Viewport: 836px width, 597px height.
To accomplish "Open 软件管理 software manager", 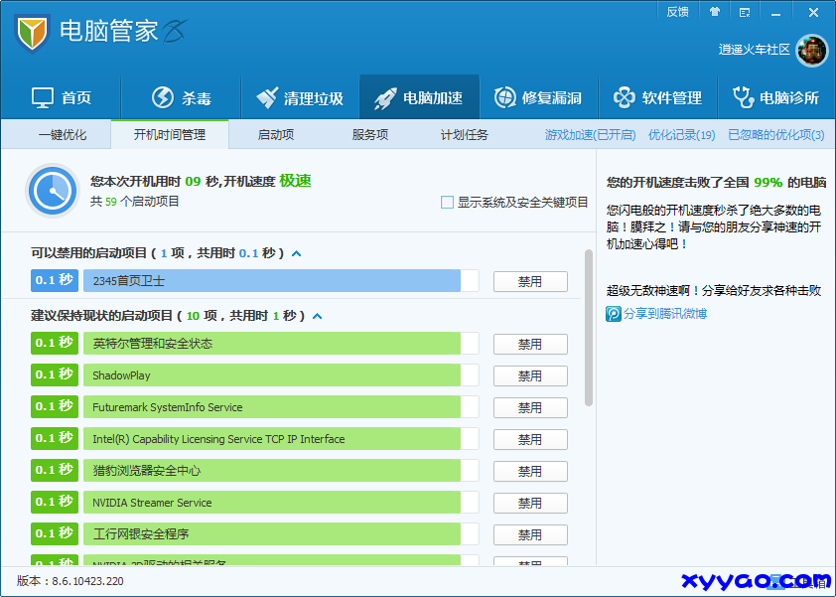I will coord(658,96).
